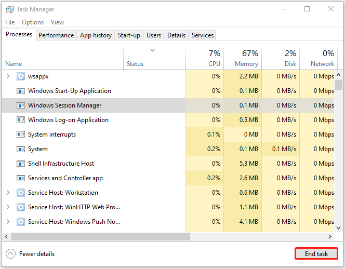Select the wsappx process row name
The width and height of the screenshot is (345, 269).
(x=38, y=76)
